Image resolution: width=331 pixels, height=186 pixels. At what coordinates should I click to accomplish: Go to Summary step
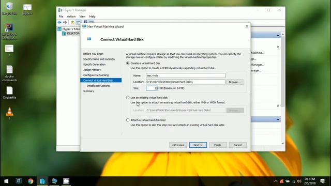click(x=88, y=91)
